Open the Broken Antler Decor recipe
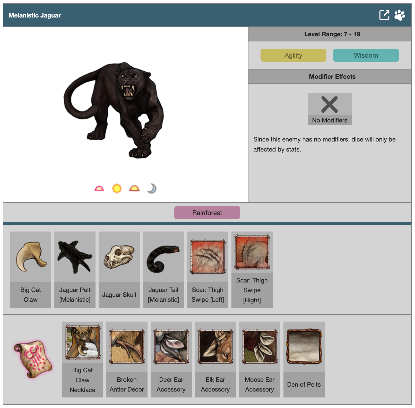415x408 pixels. coord(127,359)
